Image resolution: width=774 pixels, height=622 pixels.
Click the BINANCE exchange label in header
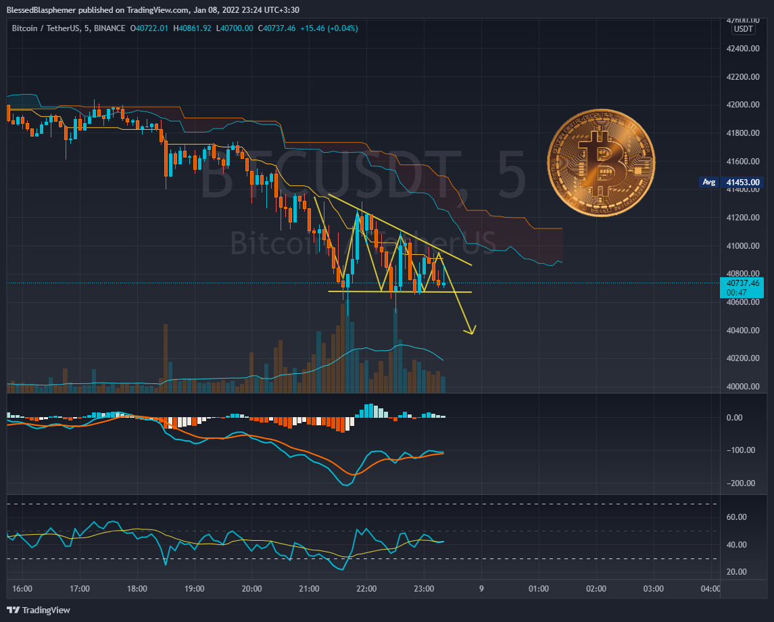(109, 28)
